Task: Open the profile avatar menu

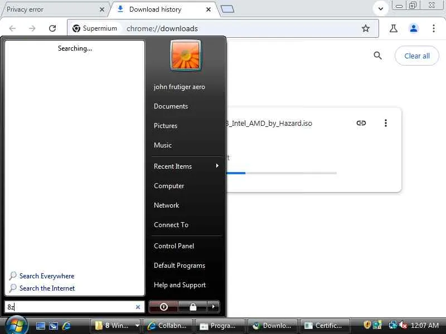Action: [x=414, y=28]
